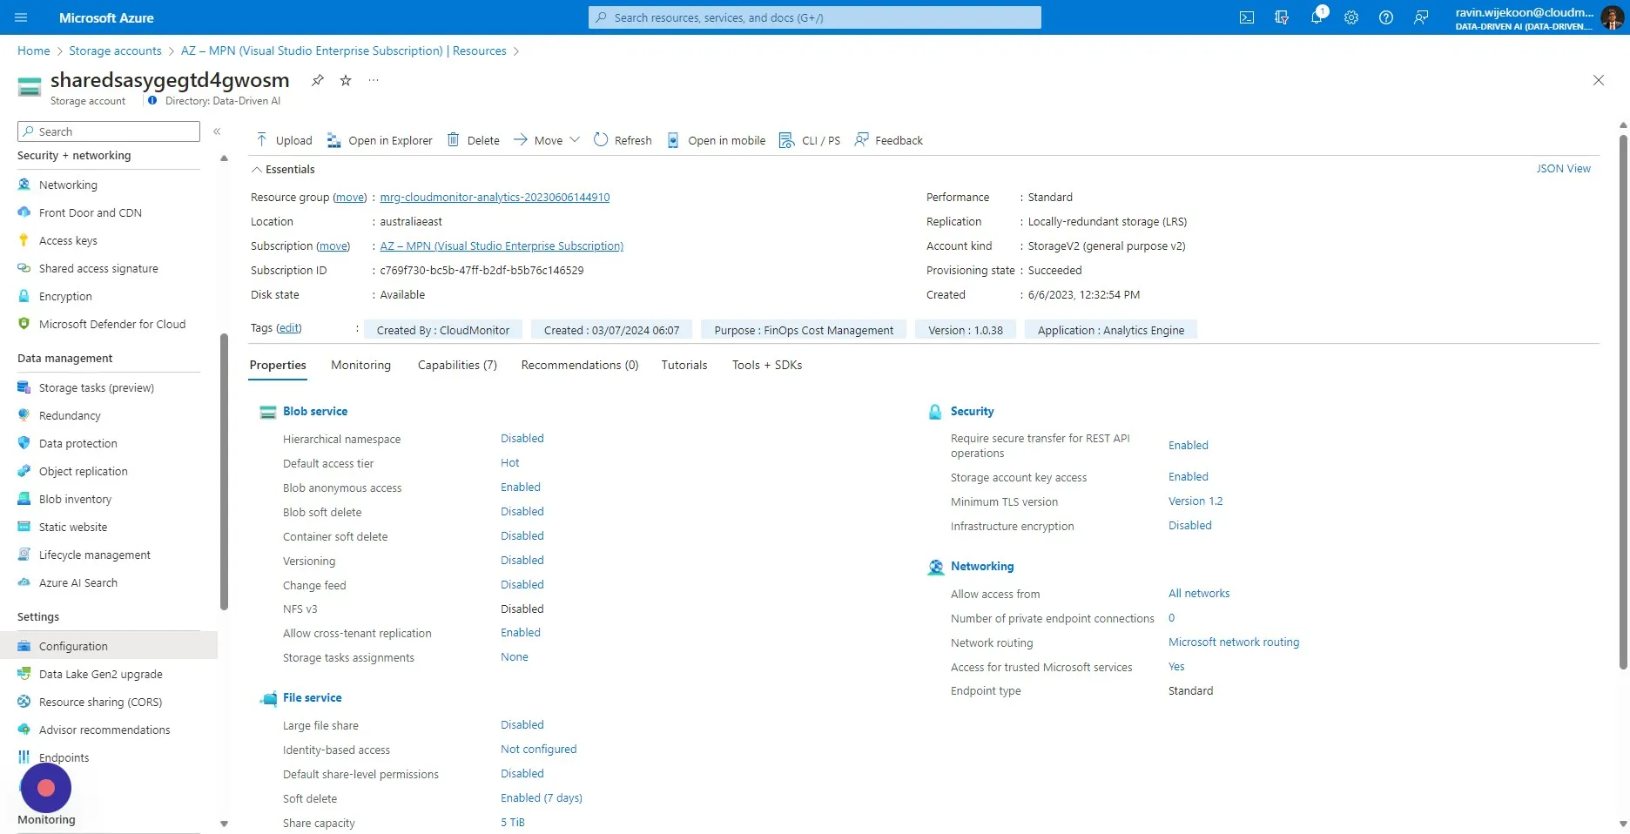Open Shared access signature
Image resolution: width=1630 pixels, height=834 pixels.
tap(98, 268)
